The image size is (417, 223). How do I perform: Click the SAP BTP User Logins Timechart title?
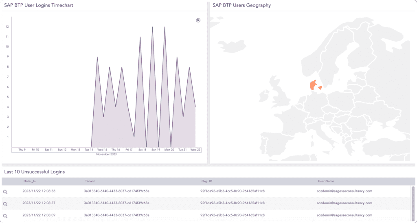(39, 5)
